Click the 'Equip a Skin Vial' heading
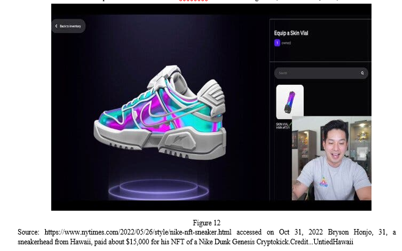The width and height of the screenshot is (402, 251). (291, 33)
